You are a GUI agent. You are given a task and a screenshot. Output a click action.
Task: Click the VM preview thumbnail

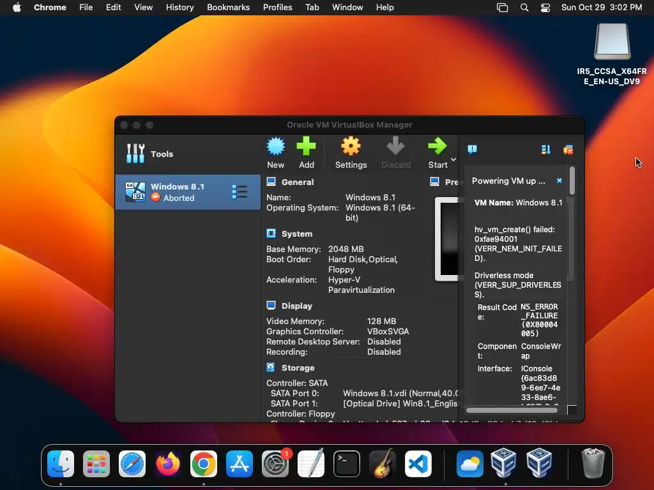click(447, 239)
